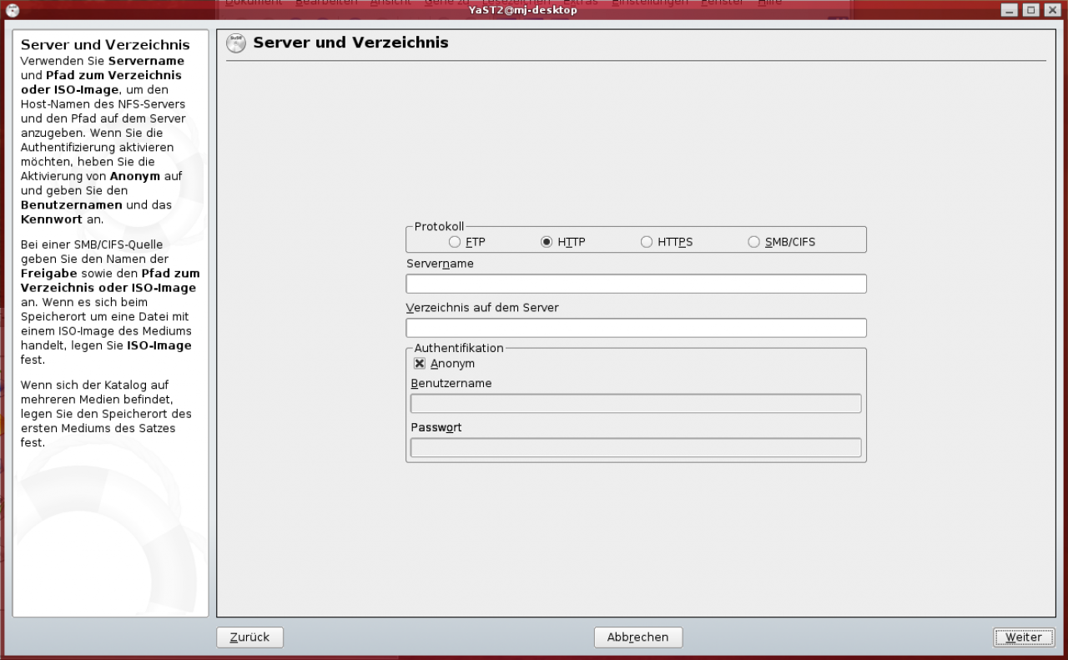Click the YaST window menu icon in the title bar
1068x660 pixels.
pyautogui.click(x=13, y=9)
